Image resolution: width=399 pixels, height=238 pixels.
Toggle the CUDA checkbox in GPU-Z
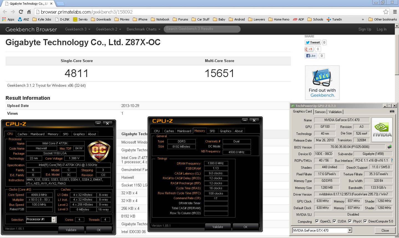pyautogui.click(x=334, y=221)
